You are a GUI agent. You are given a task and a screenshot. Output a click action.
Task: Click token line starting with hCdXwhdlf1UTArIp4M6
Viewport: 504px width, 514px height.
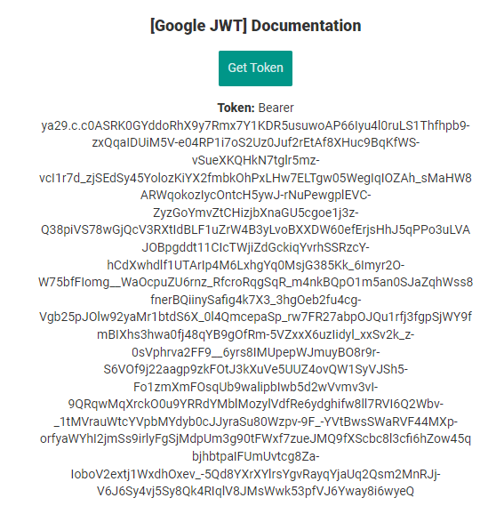click(256, 265)
